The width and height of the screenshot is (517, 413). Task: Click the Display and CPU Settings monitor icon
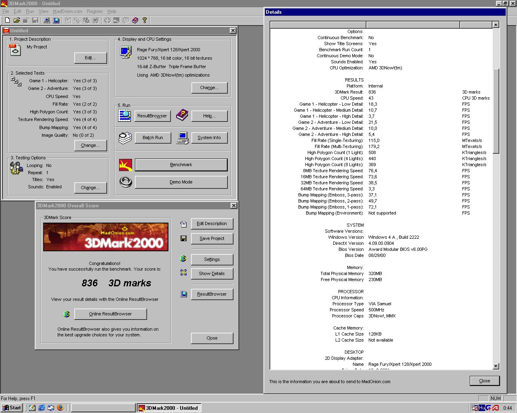click(x=126, y=52)
